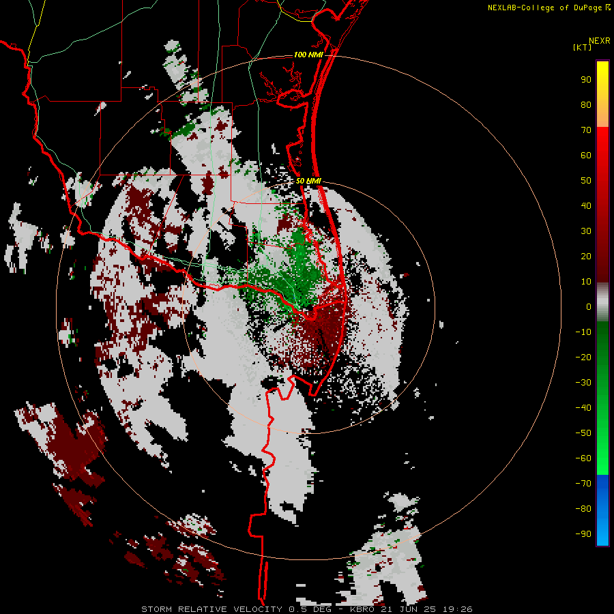Click the positive 30 knot legend value
The width and height of the screenshot is (614, 614).
point(586,231)
